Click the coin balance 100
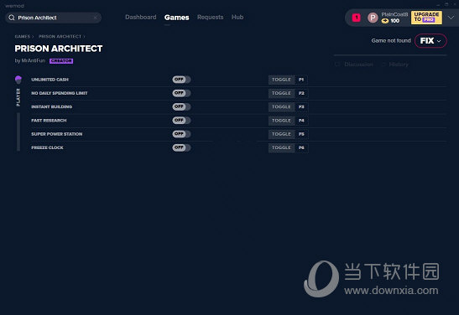459x315 pixels. click(x=390, y=21)
